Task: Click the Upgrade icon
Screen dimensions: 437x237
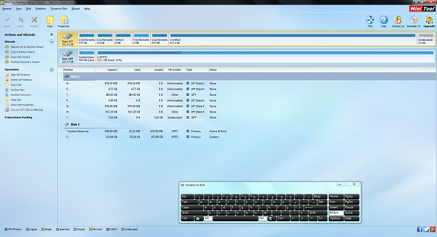Action: (x=429, y=22)
